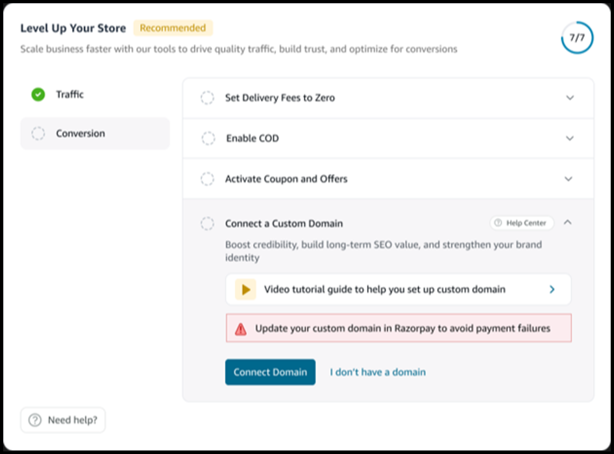Collapse the Connect a Custom Domain section
This screenshot has width=614, height=454.
568,222
